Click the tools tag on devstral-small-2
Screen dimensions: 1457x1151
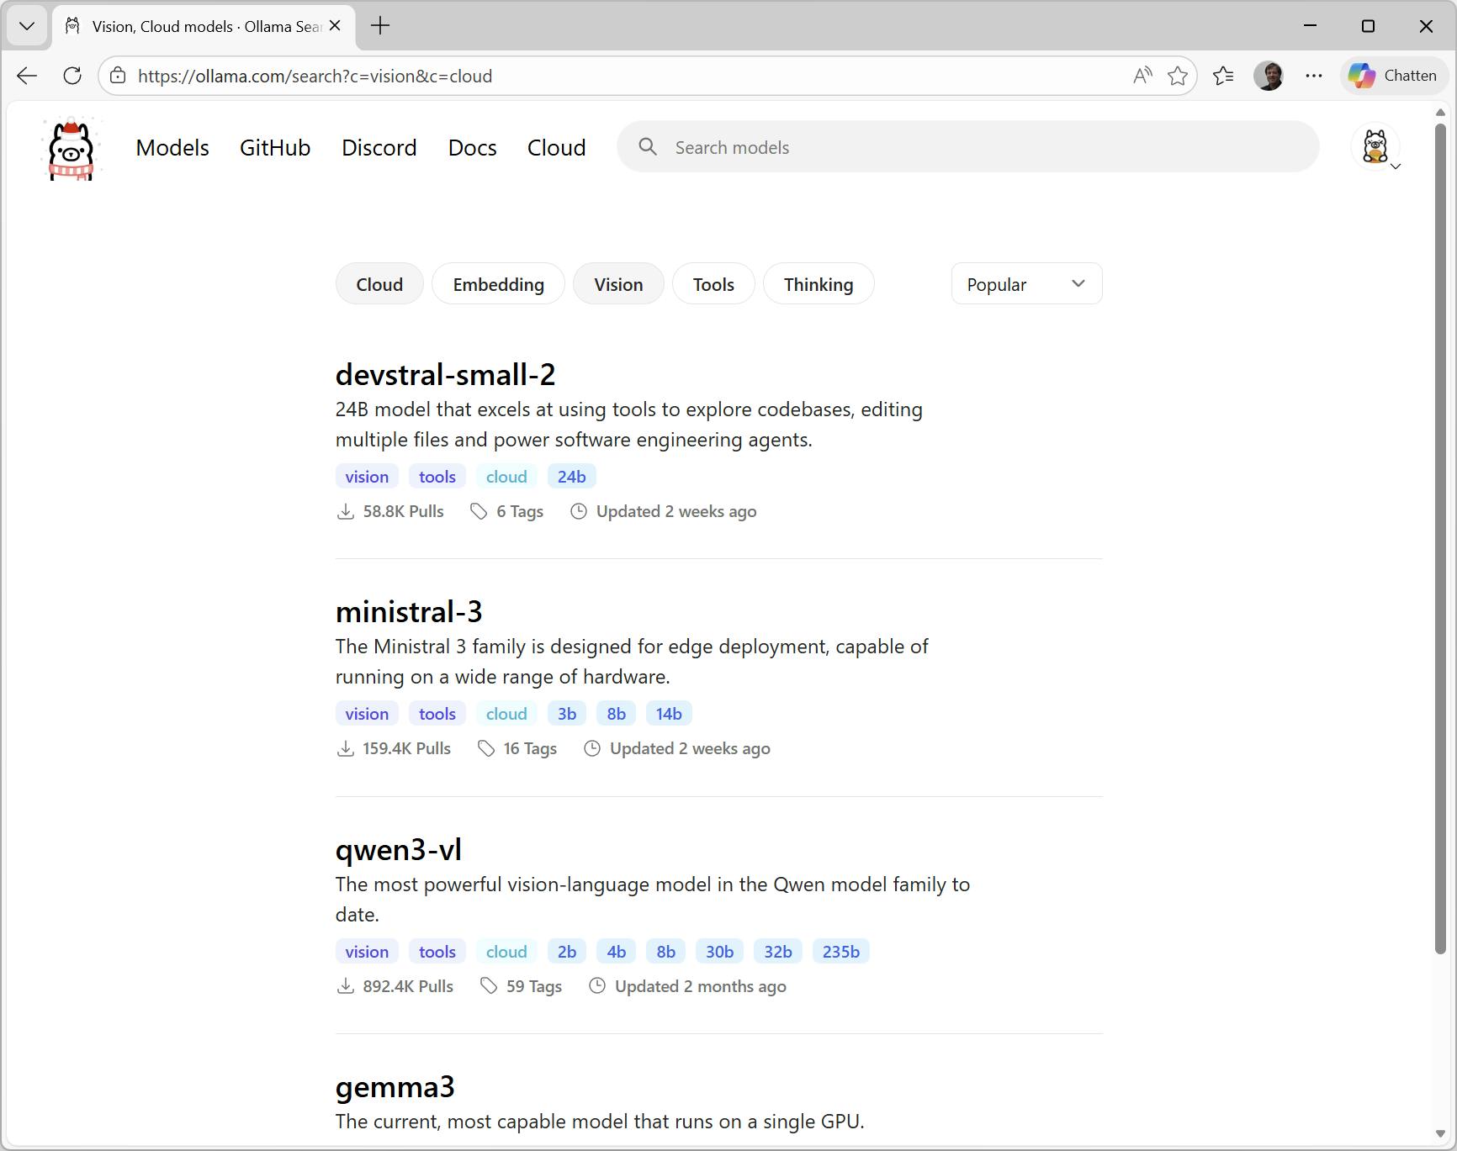(x=437, y=477)
